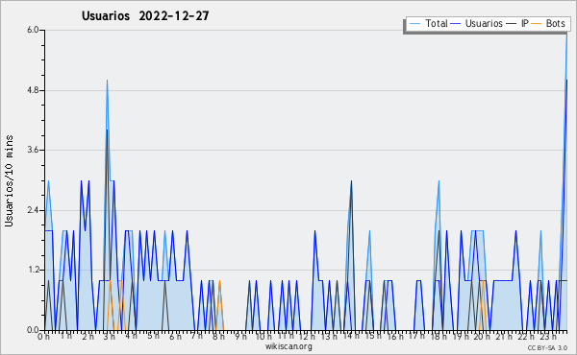Click the y-axis value 6.0

[x=33, y=30]
